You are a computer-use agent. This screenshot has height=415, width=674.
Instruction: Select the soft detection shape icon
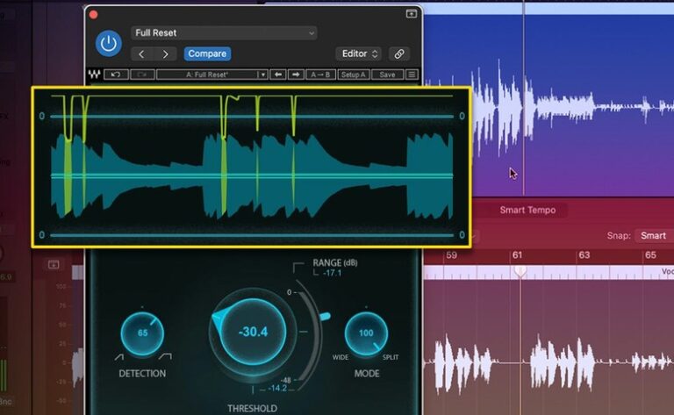[119, 357]
